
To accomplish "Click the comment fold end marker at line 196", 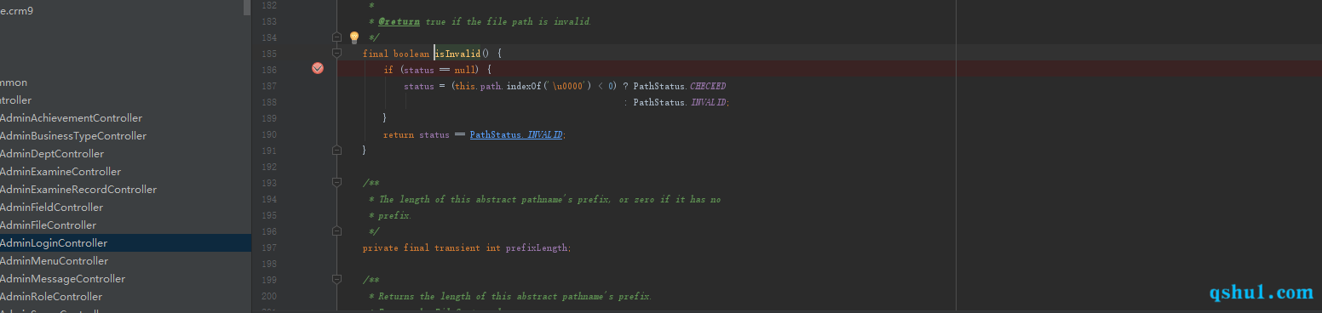I will [336, 231].
